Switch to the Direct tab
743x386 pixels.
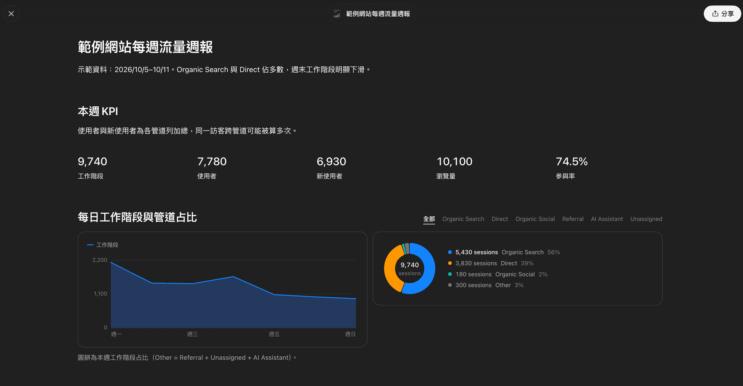[500, 219]
